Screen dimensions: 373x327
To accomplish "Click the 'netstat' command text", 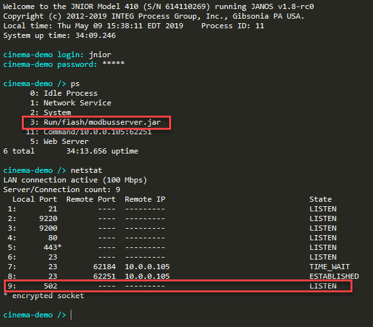I will tap(86, 170).
